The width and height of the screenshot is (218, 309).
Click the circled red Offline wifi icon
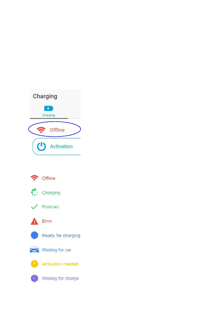coord(41,130)
